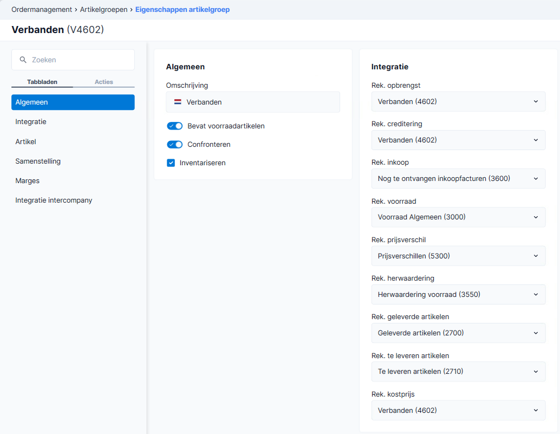Screen dimensions: 560x434
Task: Open Ordermanagement breadcrumb link
Action: click(42, 10)
